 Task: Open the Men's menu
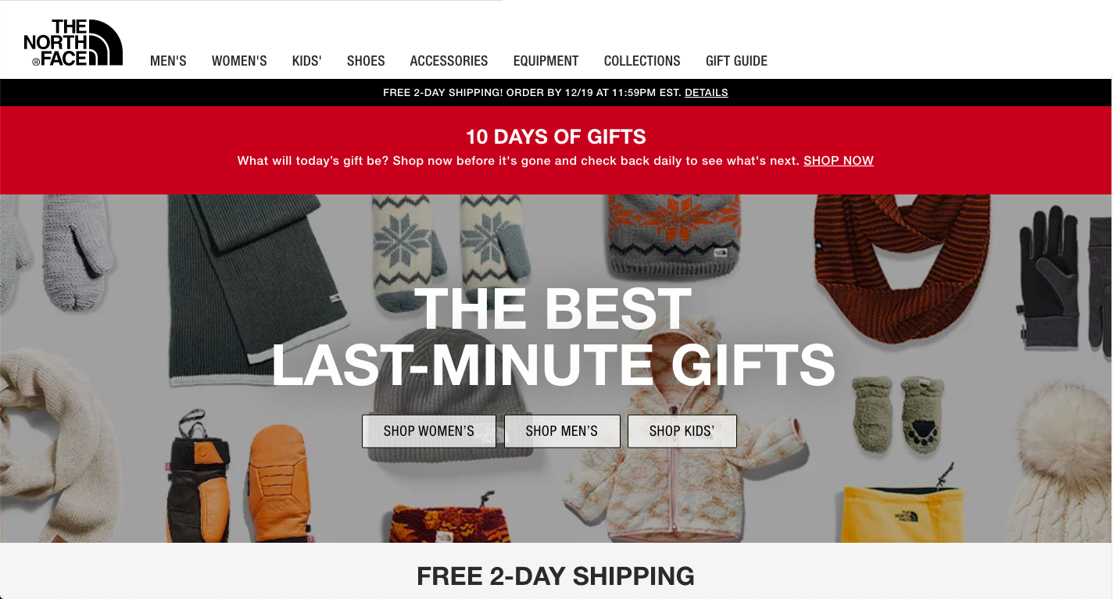coord(168,61)
